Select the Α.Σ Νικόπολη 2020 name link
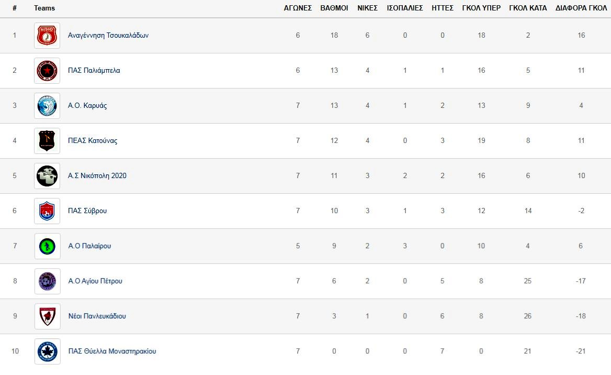The width and height of the screenshot is (611, 375). click(97, 176)
